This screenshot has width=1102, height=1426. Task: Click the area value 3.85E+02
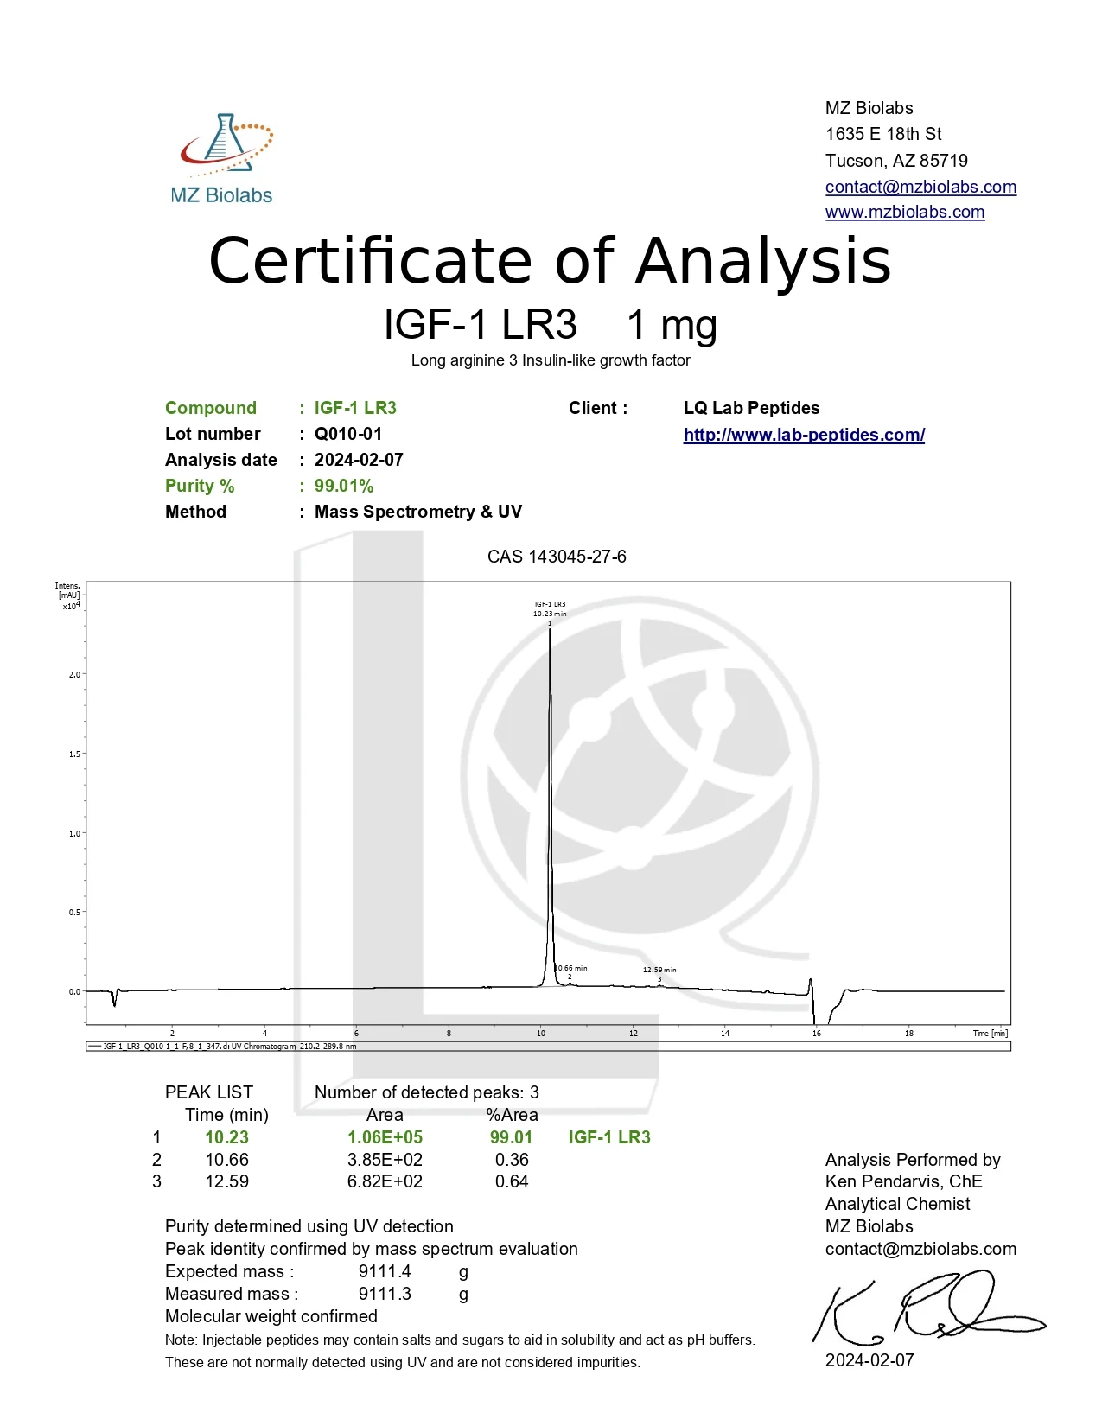pos(385,1160)
